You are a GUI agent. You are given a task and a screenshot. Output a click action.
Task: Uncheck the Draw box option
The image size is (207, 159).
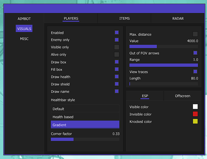117,62
